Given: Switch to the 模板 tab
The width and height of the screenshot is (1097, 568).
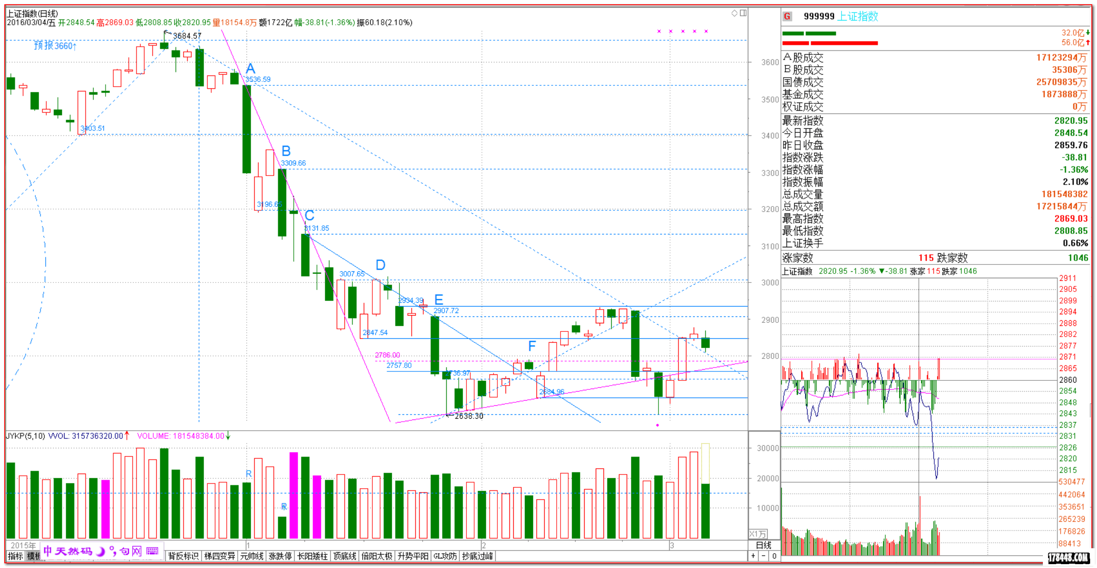Looking at the screenshot, I should 33,556.
